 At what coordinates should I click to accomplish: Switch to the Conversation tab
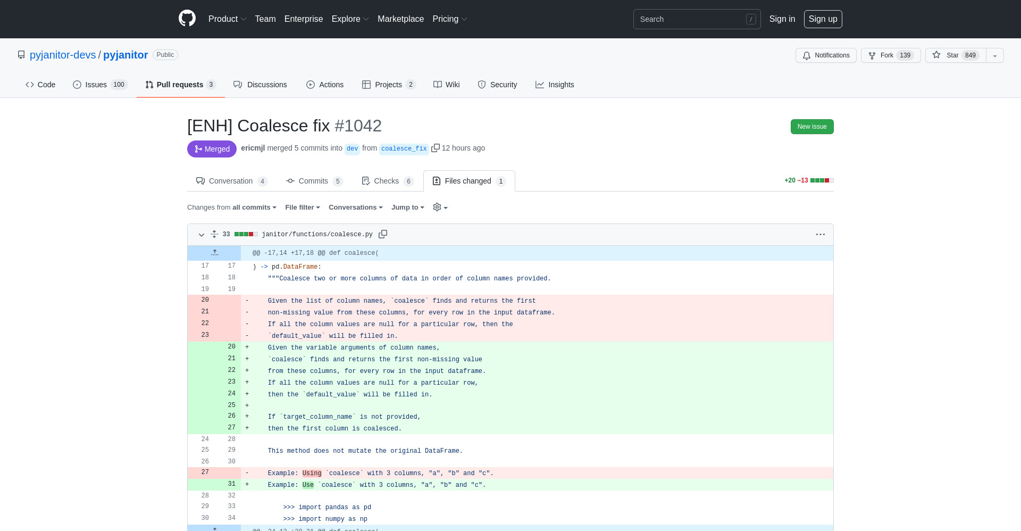(231, 181)
